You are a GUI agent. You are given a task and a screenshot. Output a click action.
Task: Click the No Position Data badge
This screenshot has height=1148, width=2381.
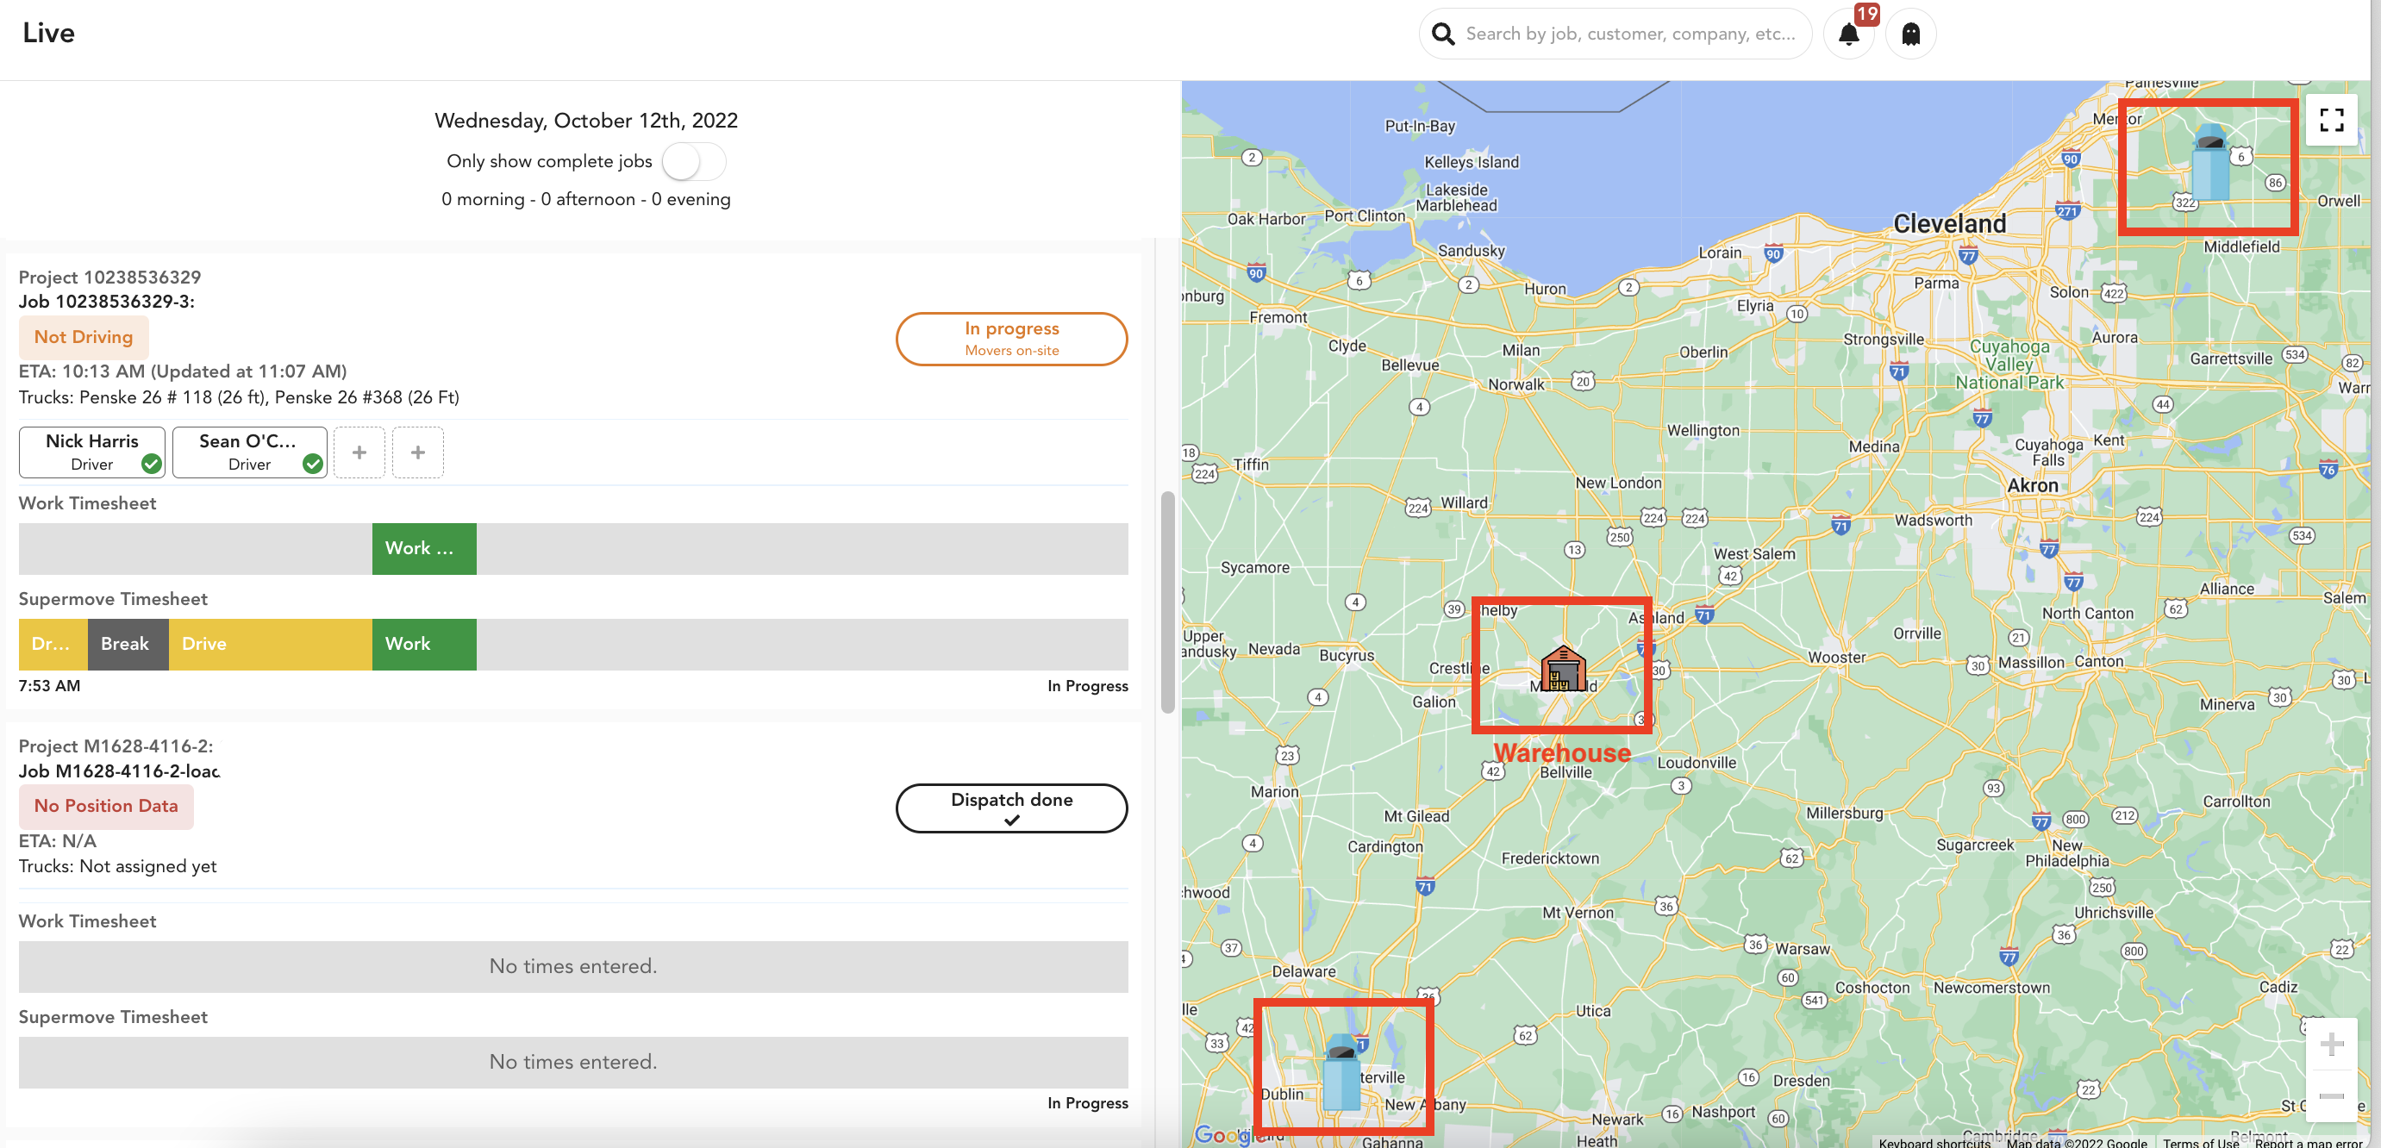105,807
